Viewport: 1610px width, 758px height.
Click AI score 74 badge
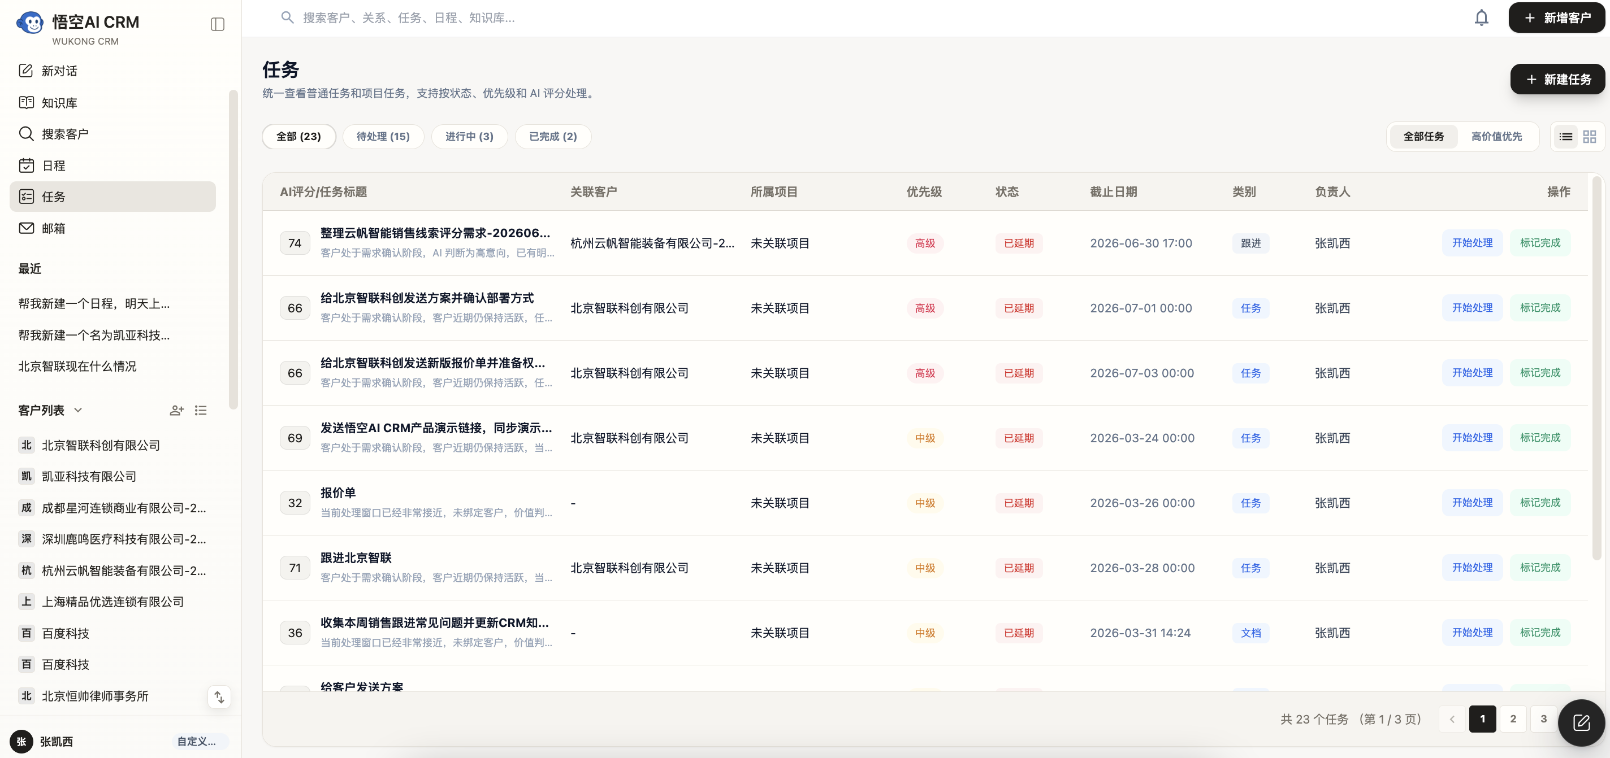point(295,243)
